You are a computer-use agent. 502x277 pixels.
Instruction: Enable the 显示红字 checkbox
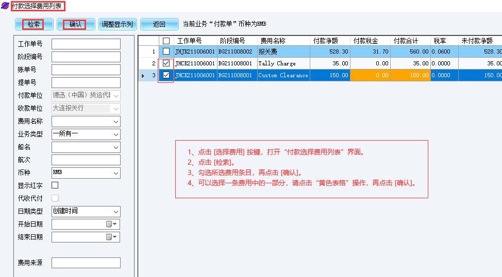point(55,185)
